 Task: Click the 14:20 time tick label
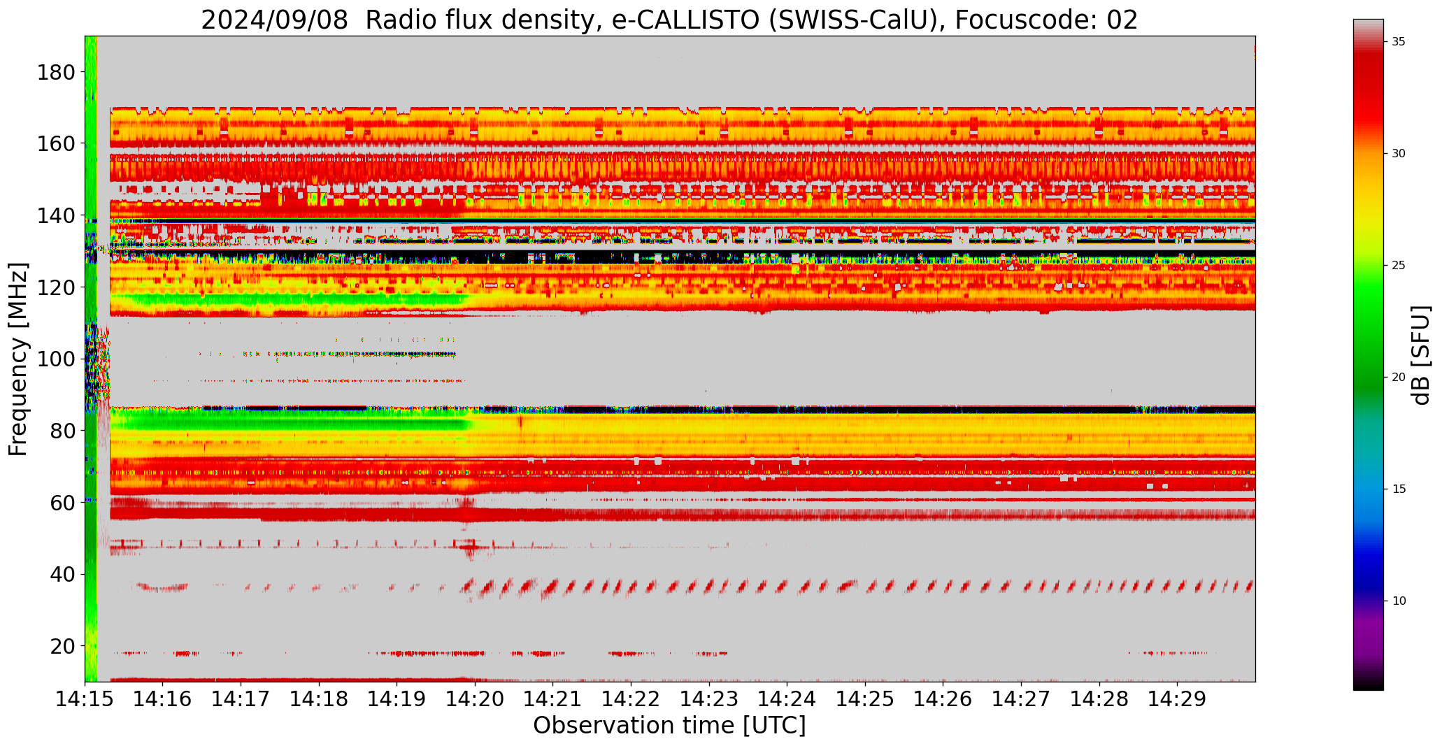point(475,699)
